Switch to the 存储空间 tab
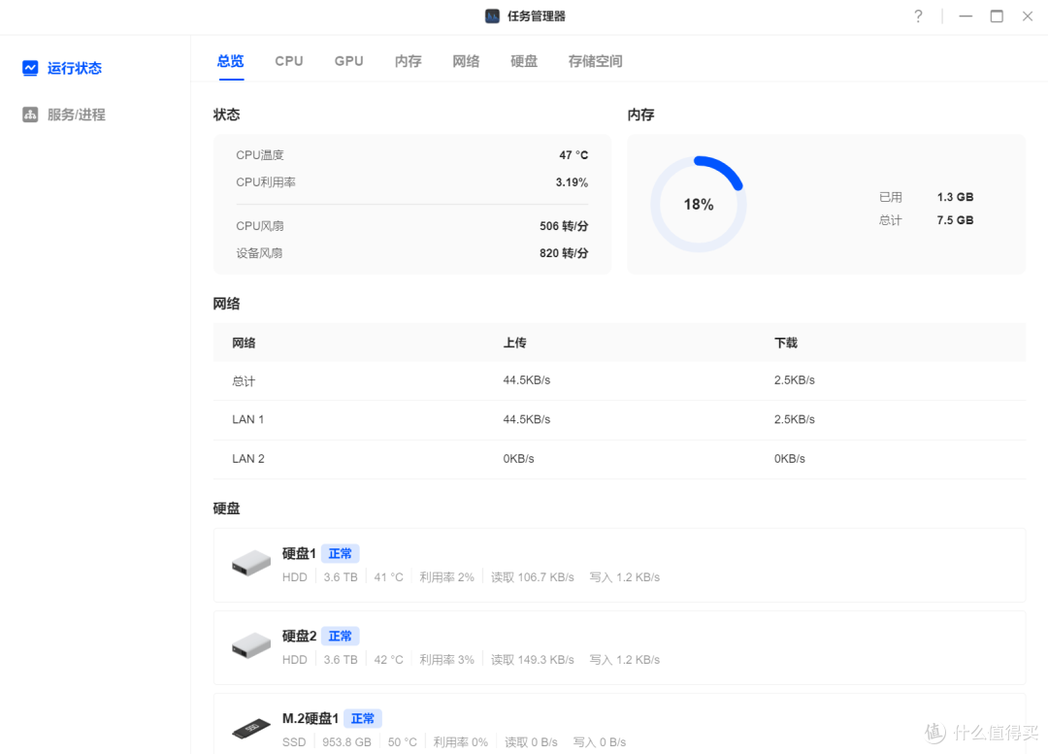Image resolution: width=1048 pixels, height=754 pixels. [595, 61]
